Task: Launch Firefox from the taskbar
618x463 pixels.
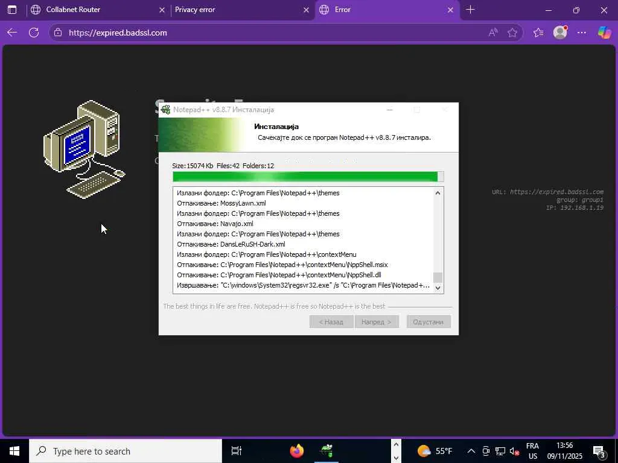Action: pos(297,451)
